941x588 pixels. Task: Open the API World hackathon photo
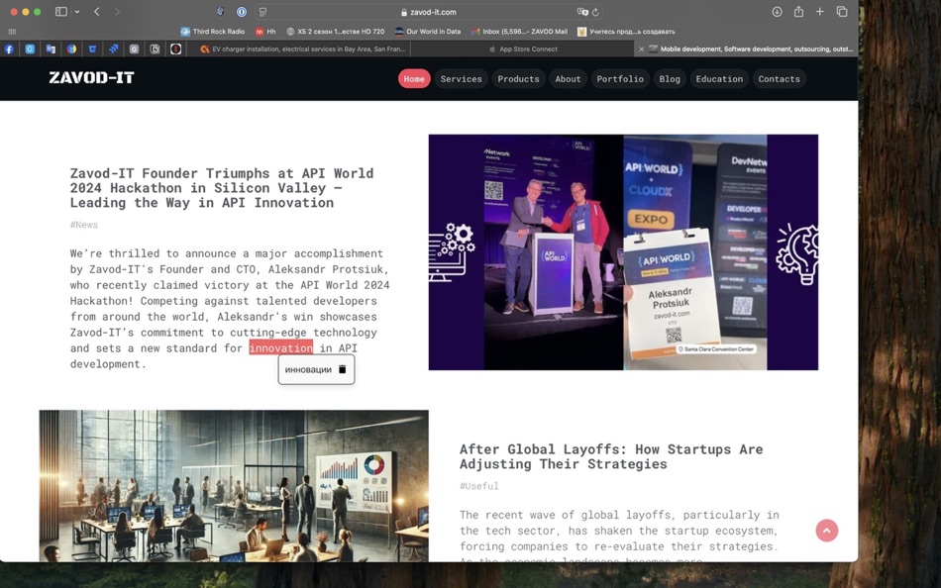[x=623, y=252]
